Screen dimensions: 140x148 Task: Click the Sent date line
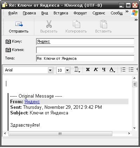(x=56, y=107)
